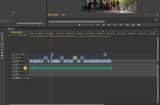
Task: Mute the A1 audio track
Action: [23, 65]
